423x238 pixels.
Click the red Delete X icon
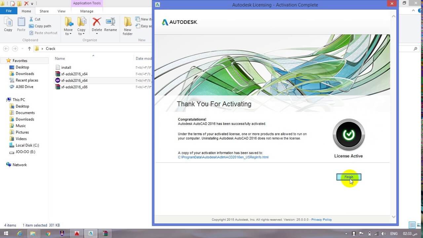pos(96,22)
